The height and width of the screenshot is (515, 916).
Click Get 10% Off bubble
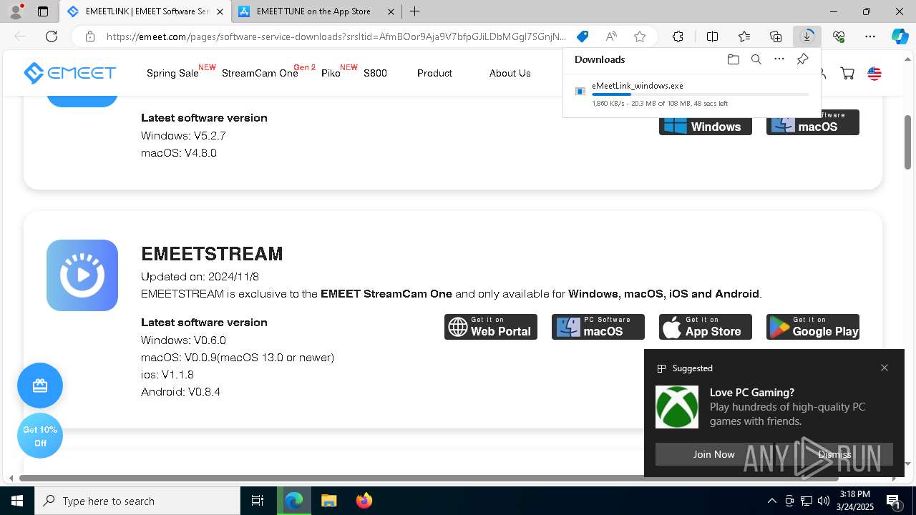point(40,436)
